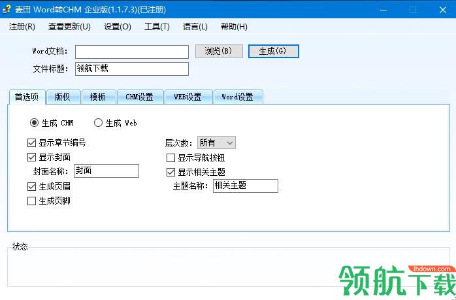Click the Word文档 path input field
Screen dimensions: 456x300
(132, 52)
